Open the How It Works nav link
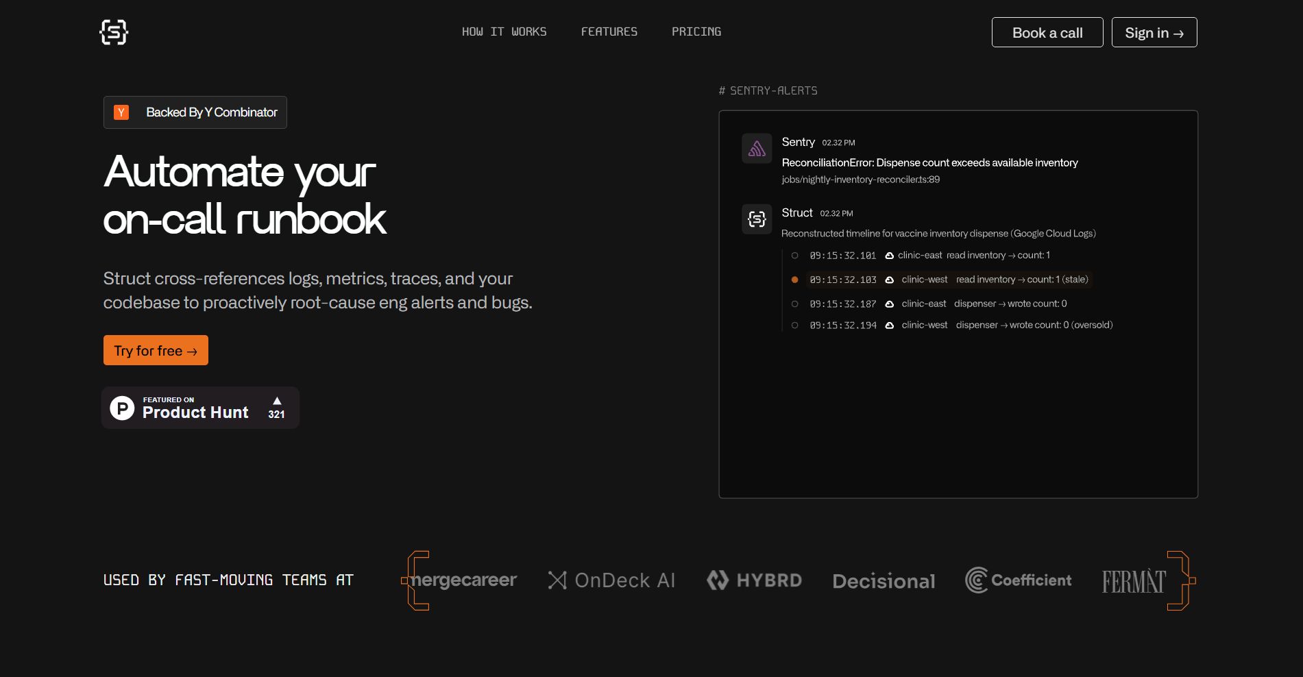This screenshot has width=1303, height=677. point(504,32)
